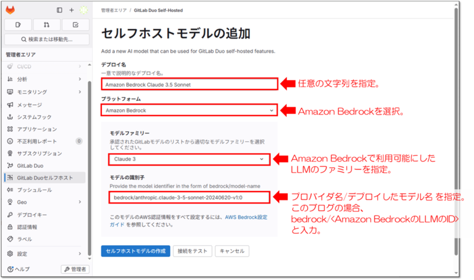The image size is (474, 280).
Task: Open the AWS Bedrock設定ガイド link
Action: click(x=245, y=217)
